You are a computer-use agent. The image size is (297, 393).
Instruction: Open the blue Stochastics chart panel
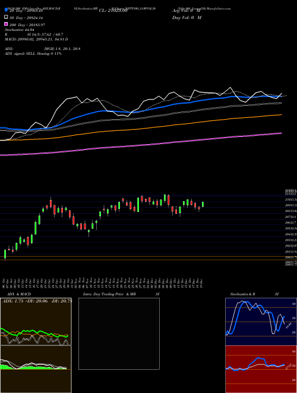261,322
